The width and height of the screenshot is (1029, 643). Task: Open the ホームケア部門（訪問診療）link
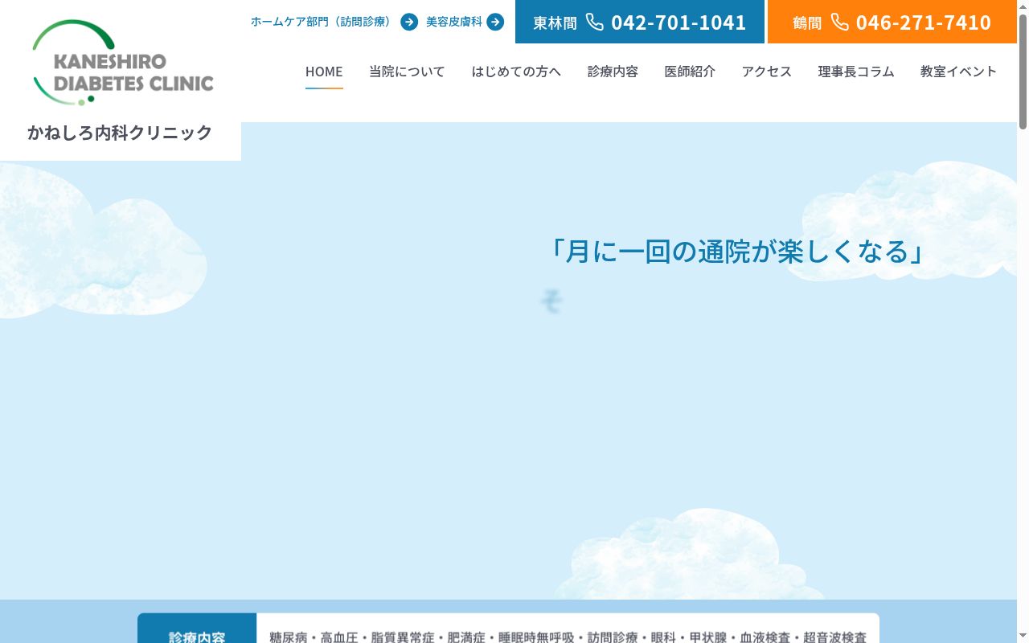pos(334,22)
